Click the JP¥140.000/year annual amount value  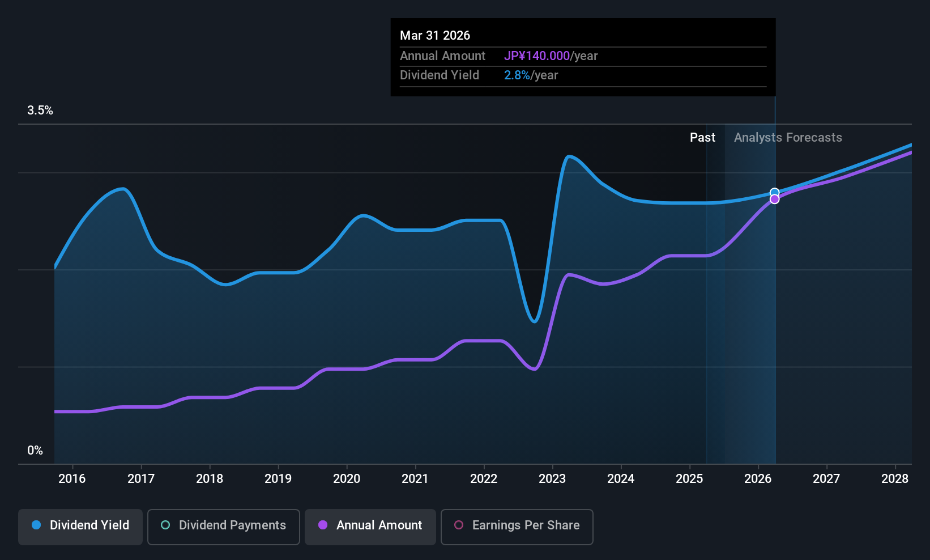point(551,56)
